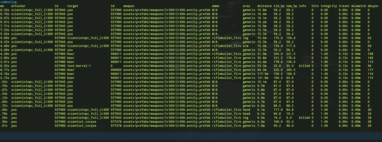The width and height of the screenshot is (382, 142).
Task: Click the 117.5m distance value
Action: click(x=263, y=74)
